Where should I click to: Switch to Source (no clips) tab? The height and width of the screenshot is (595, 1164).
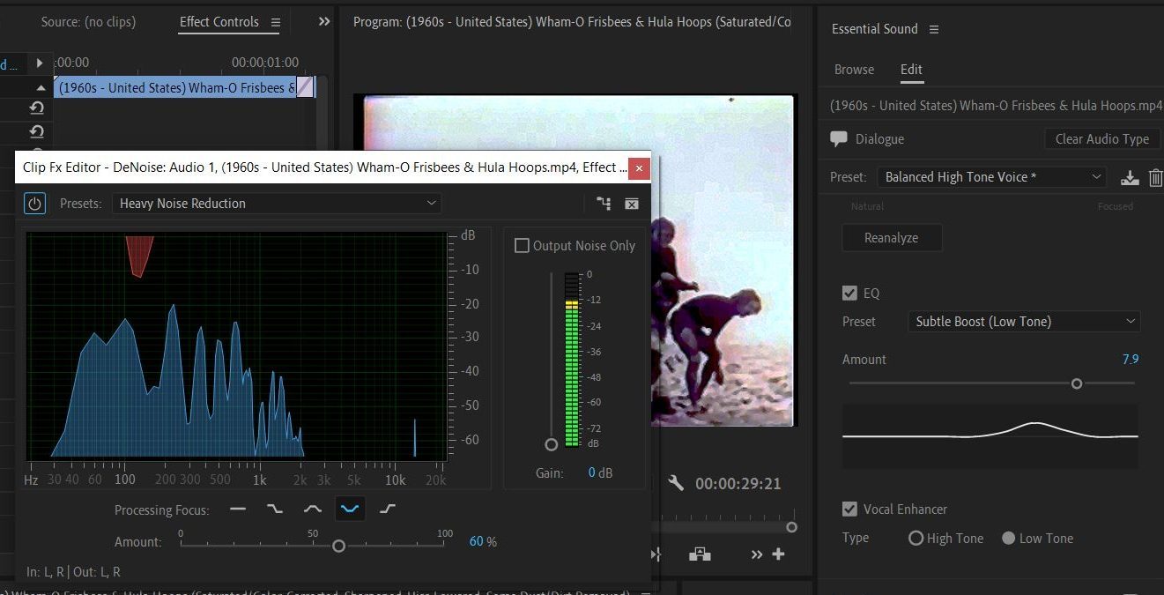[88, 22]
